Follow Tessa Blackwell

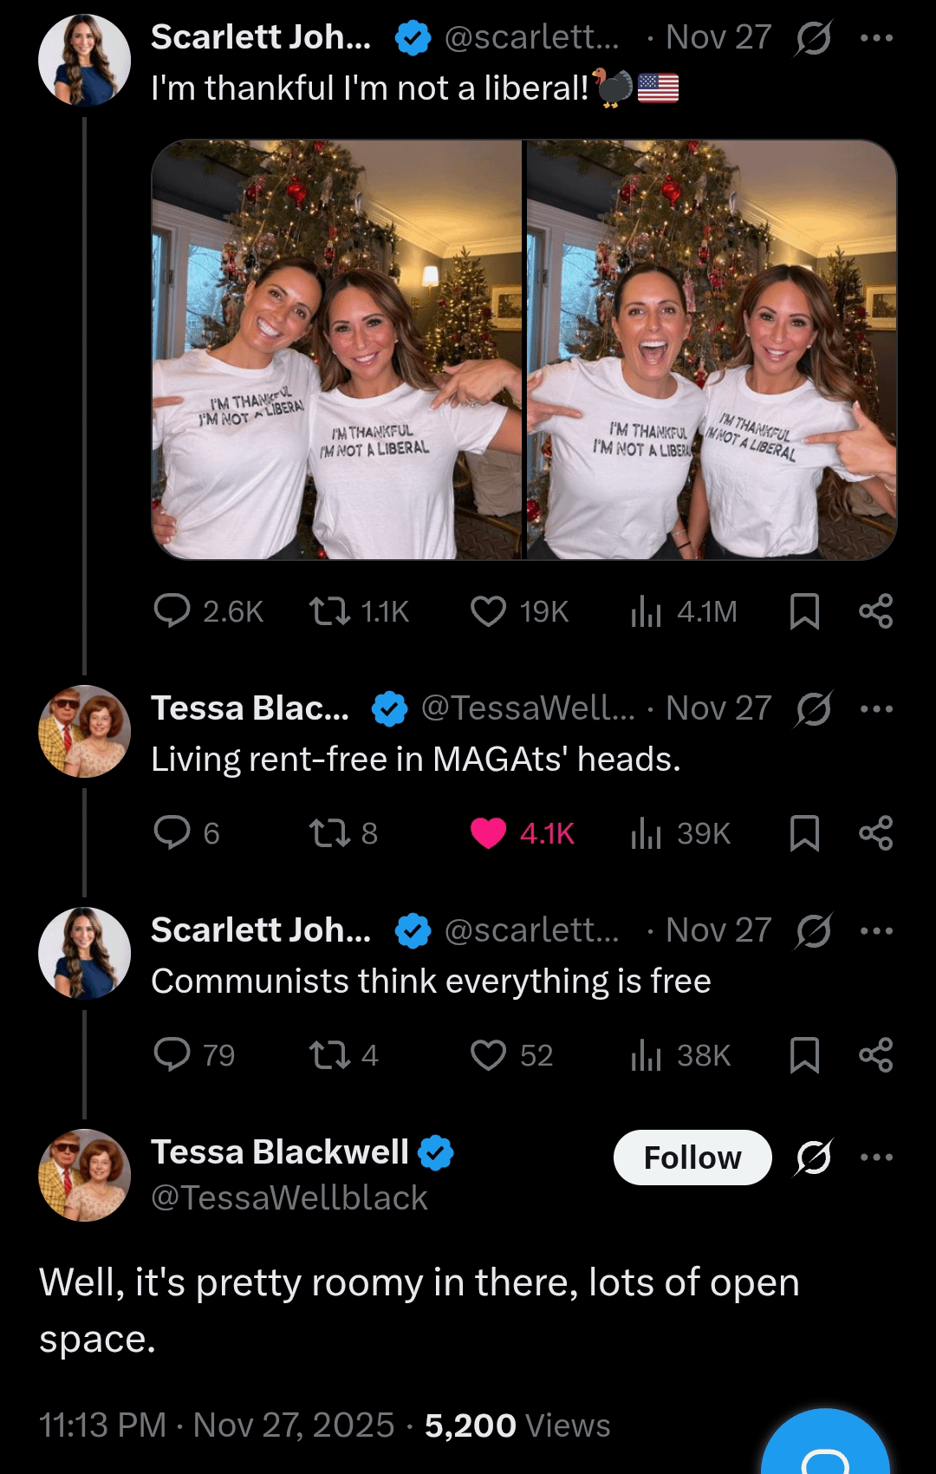(692, 1158)
